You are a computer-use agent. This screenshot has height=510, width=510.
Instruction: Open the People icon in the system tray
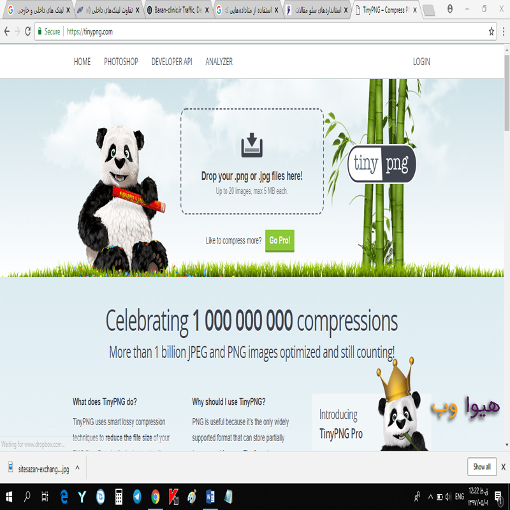click(x=417, y=497)
